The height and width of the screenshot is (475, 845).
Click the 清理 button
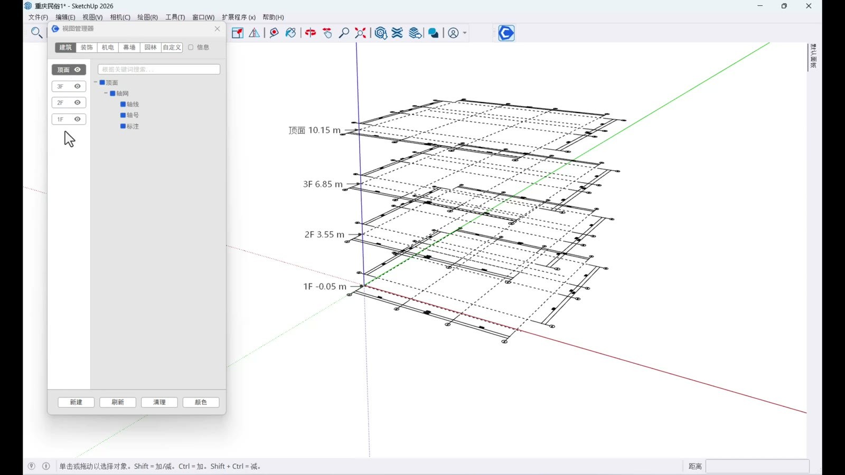pos(159,402)
